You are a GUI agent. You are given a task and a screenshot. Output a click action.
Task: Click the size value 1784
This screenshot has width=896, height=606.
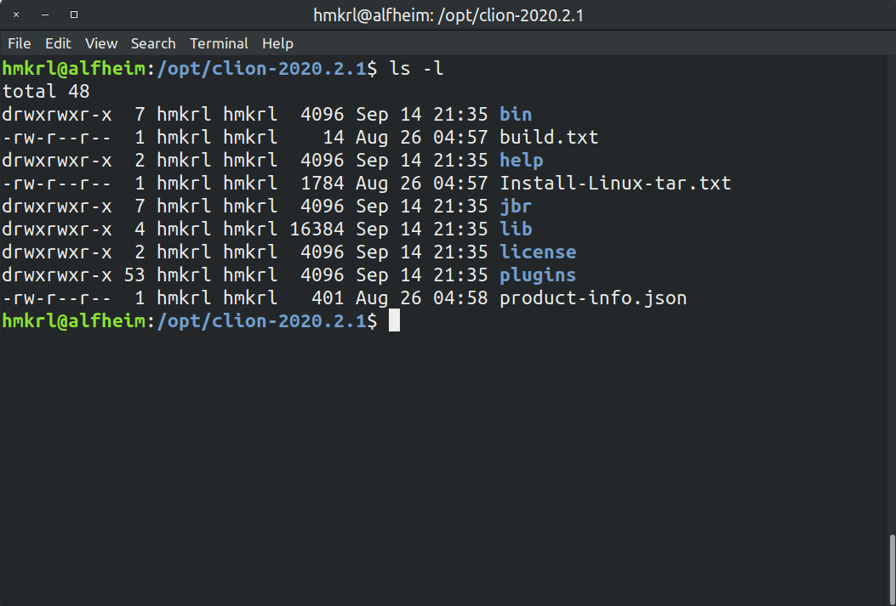pos(322,184)
